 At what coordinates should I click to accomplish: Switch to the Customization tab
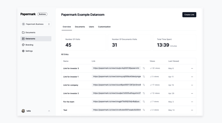pos(104,27)
